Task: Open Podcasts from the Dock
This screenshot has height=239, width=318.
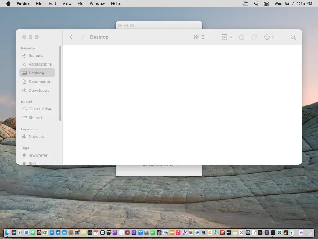Action: (x=115, y=232)
